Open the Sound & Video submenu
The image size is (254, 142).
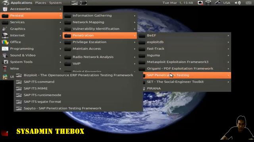tap(31, 55)
